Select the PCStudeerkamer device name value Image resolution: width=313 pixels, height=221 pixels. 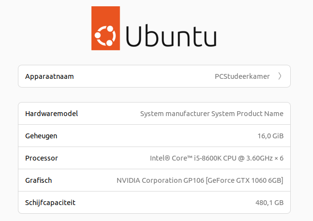tap(242, 76)
